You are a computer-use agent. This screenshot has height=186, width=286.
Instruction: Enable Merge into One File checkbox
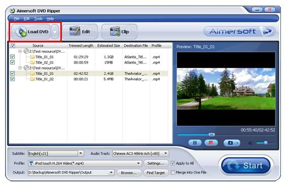pyautogui.click(x=172, y=172)
